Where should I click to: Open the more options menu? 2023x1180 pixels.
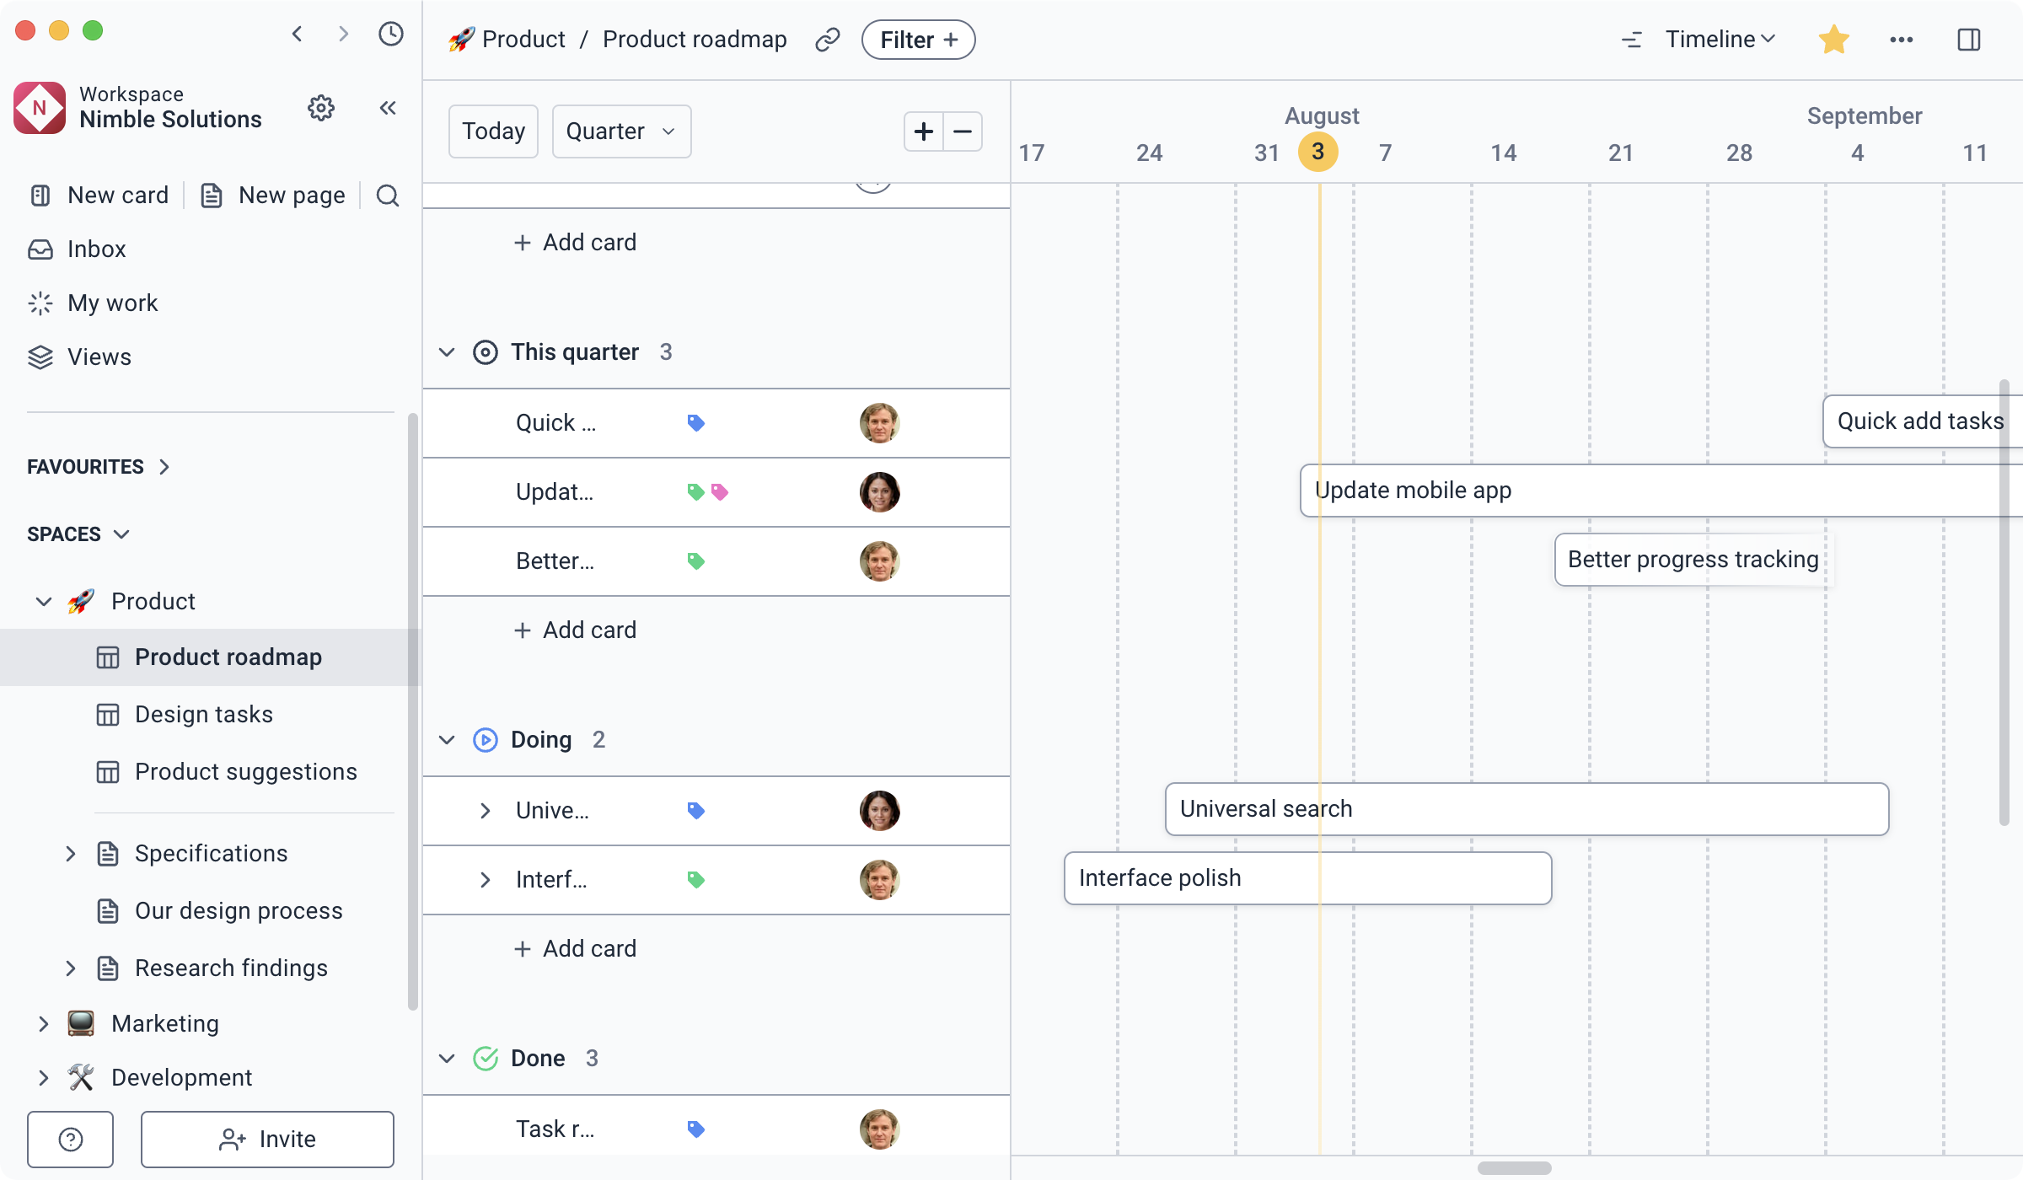click(x=1902, y=39)
